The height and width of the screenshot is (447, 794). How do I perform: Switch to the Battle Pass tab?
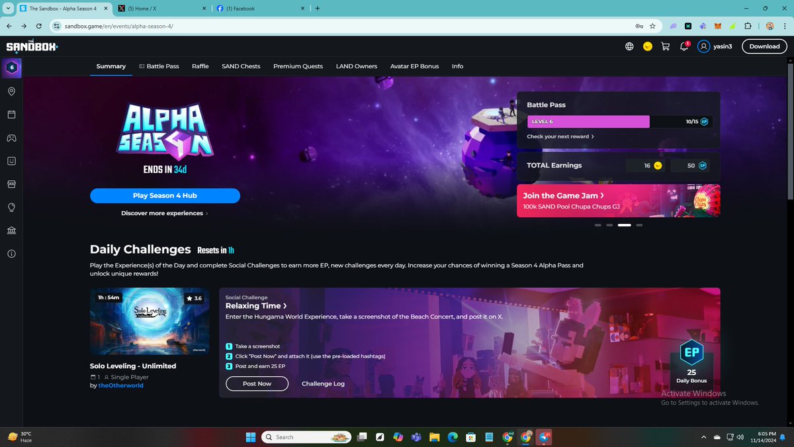159,66
